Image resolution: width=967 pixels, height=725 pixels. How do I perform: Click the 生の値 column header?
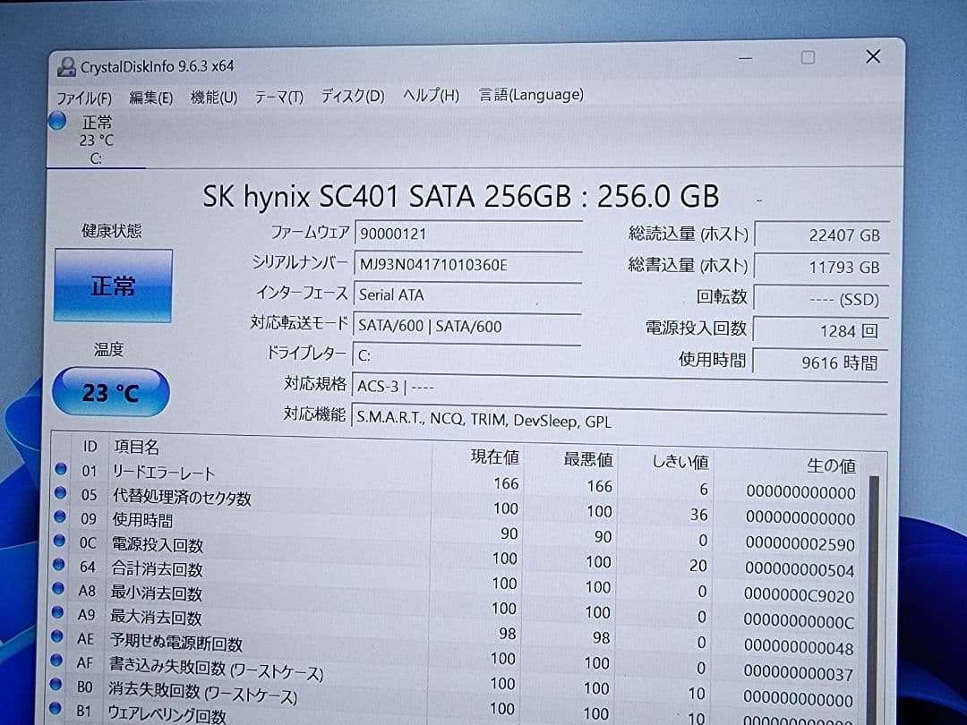point(831,465)
